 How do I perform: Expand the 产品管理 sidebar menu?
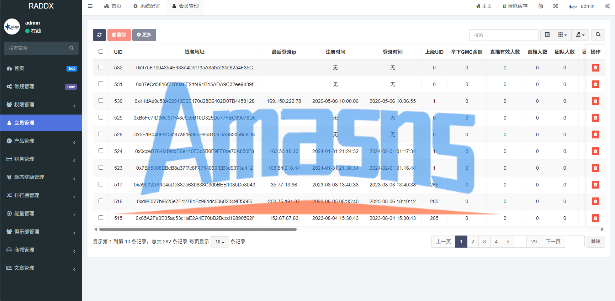tap(41, 141)
